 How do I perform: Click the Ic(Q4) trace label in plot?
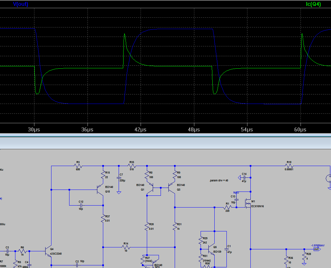click(x=313, y=4)
